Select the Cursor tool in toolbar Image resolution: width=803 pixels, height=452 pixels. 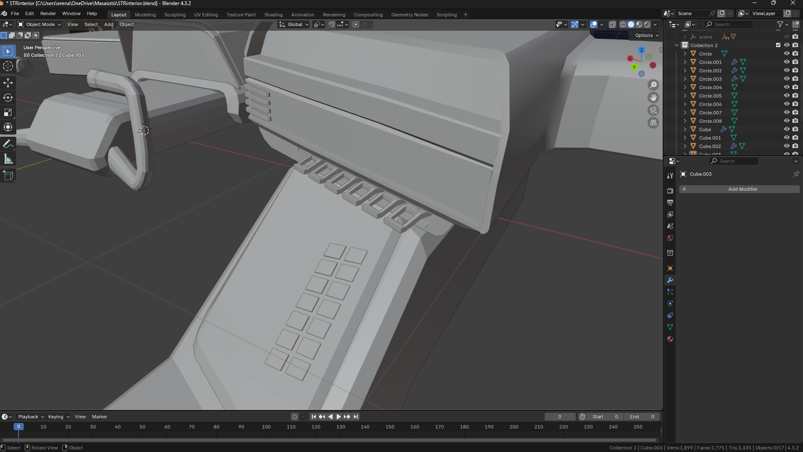coord(8,66)
